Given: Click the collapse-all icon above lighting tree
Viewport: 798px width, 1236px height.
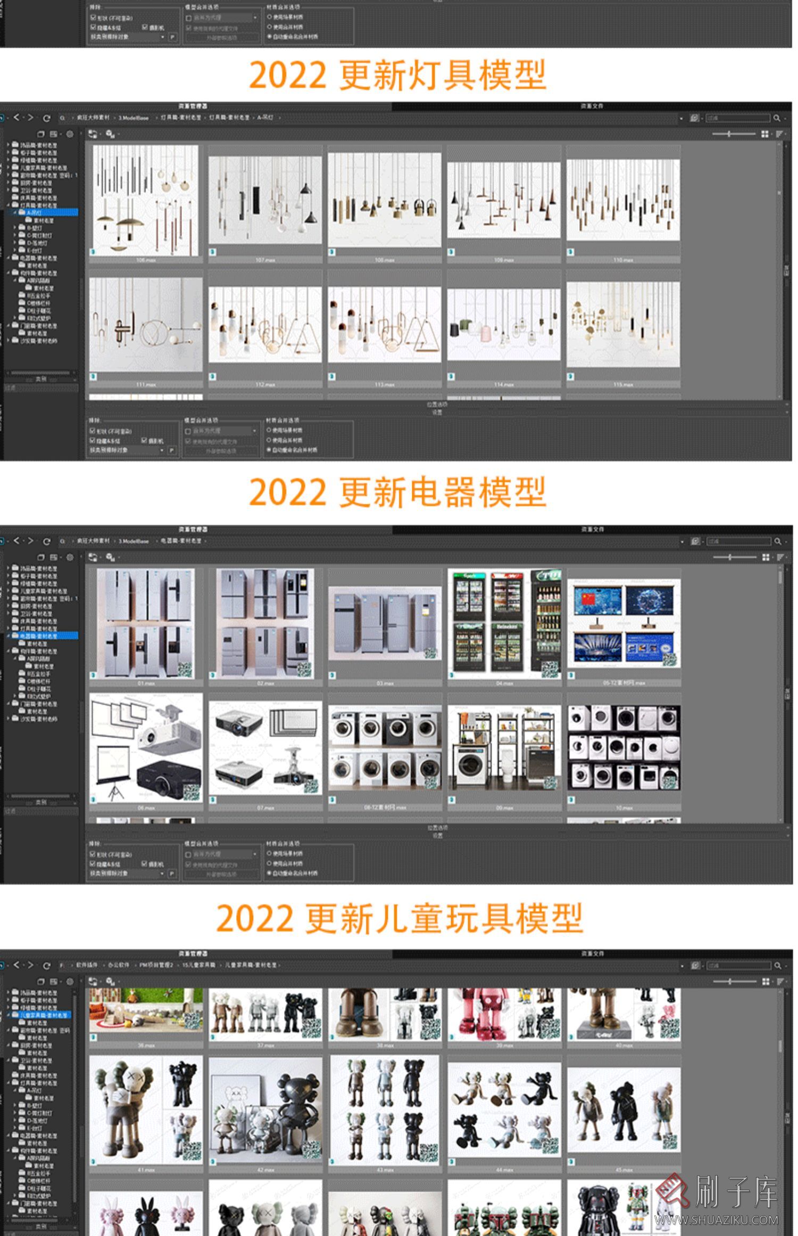Looking at the screenshot, I should [40, 134].
